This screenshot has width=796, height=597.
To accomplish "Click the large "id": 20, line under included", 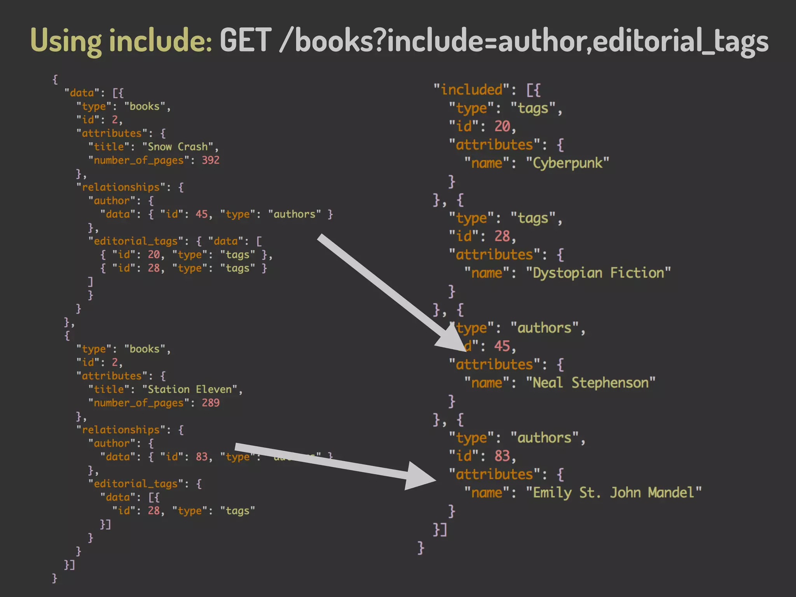I will pyautogui.click(x=482, y=126).
